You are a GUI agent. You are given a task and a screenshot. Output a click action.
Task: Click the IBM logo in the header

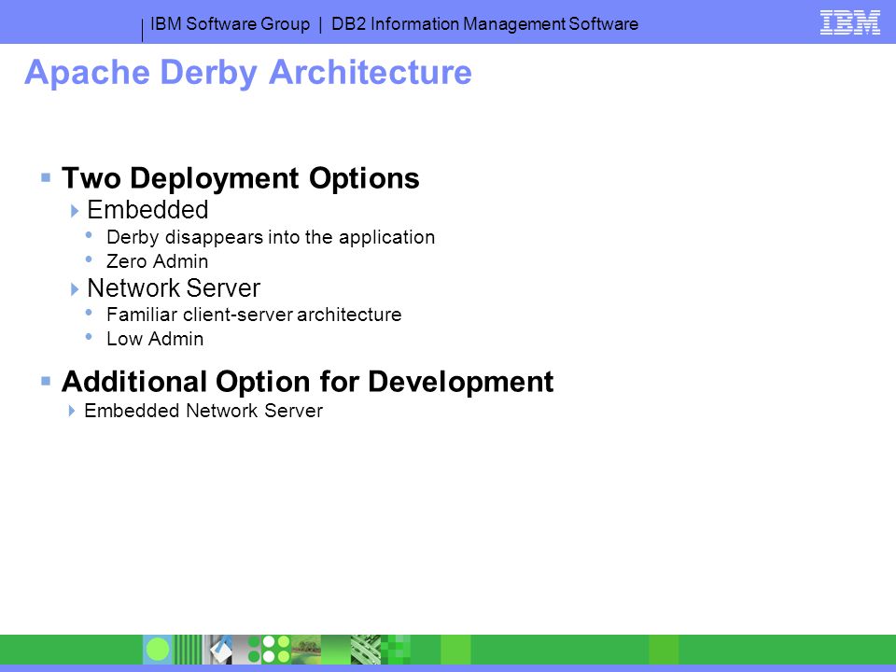(849, 22)
